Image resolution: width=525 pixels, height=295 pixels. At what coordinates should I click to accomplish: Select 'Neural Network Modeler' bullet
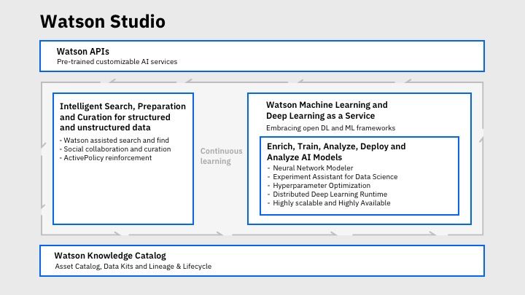point(311,168)
